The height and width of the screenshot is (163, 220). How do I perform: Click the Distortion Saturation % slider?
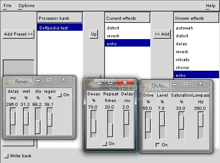[181, 125]
